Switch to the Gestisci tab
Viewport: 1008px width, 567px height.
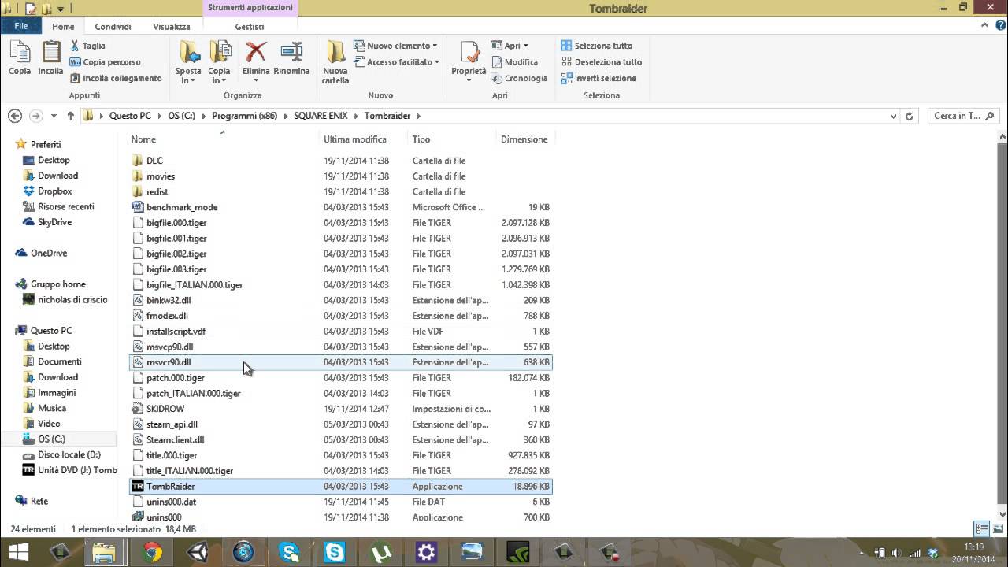pos(250,26)
